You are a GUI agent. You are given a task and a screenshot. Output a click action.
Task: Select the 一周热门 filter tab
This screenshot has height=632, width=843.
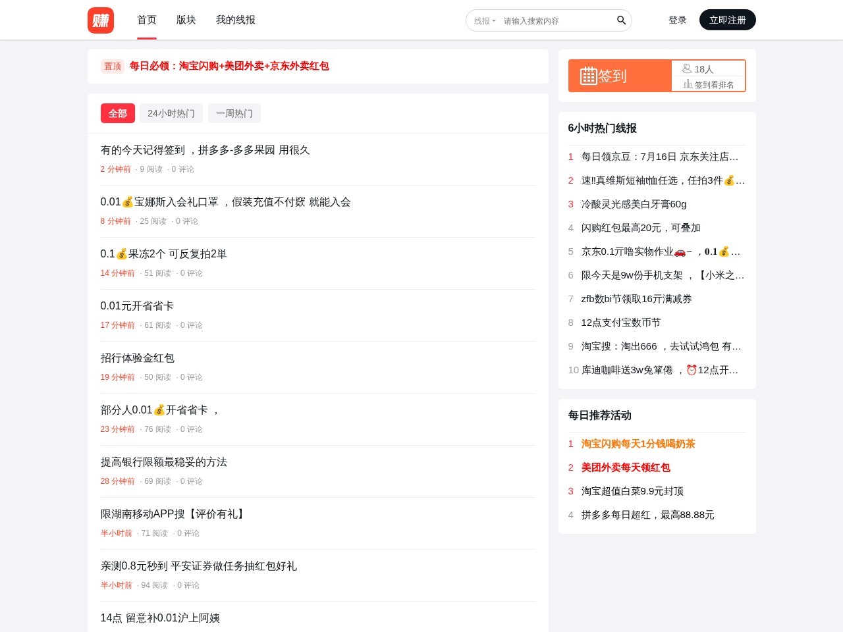click(x=234, y=113)
